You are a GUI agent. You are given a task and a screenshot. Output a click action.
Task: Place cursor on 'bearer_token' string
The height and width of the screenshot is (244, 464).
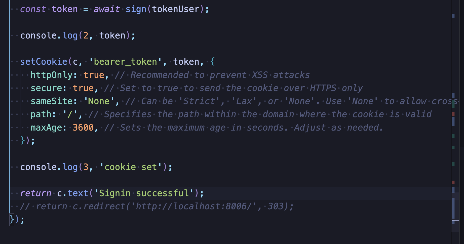coord(125,62)
